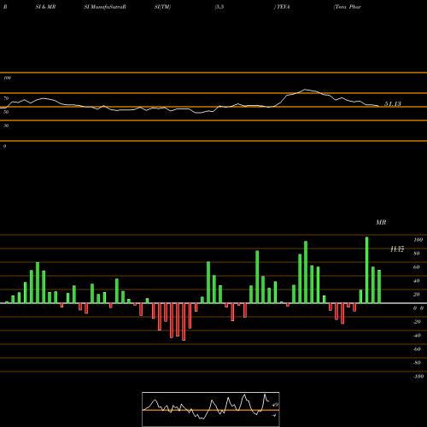Click the MR axis label -20
Screen dimensions: 427x427
point(417,322)
